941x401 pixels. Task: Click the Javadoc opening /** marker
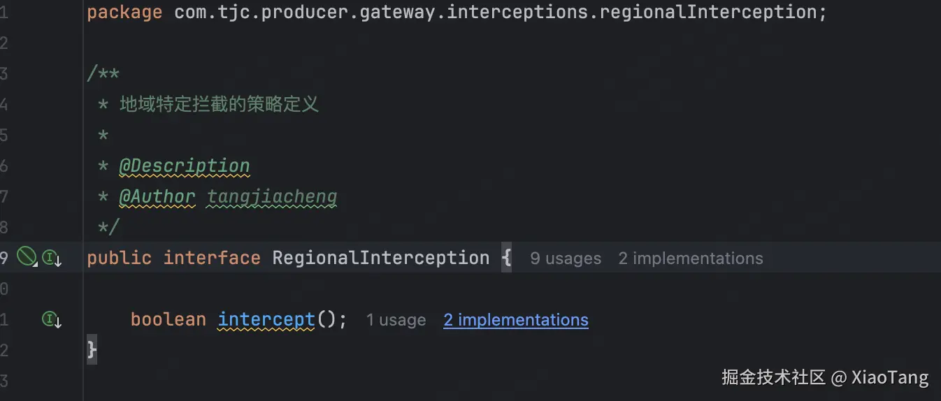[103, 74]
